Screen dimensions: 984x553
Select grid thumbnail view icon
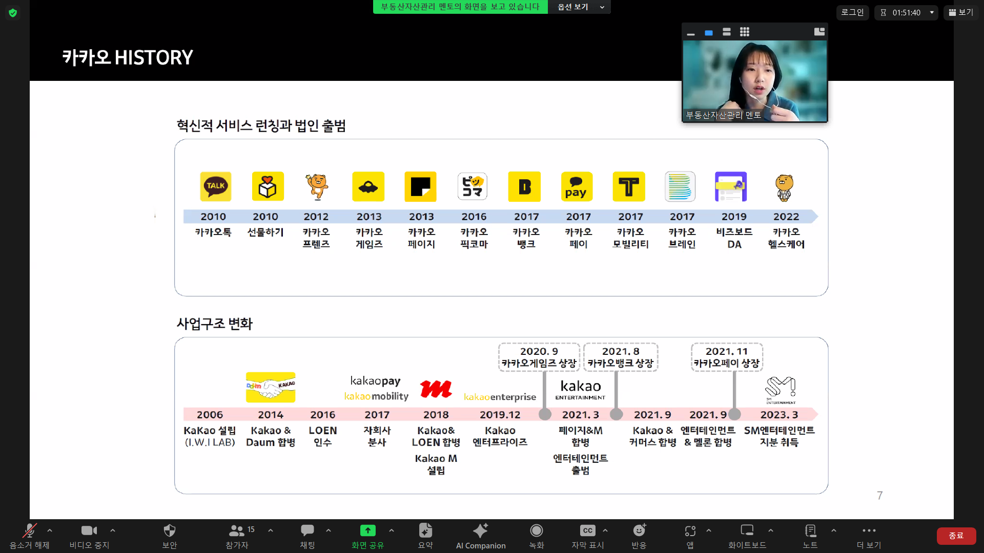(745, 32)
